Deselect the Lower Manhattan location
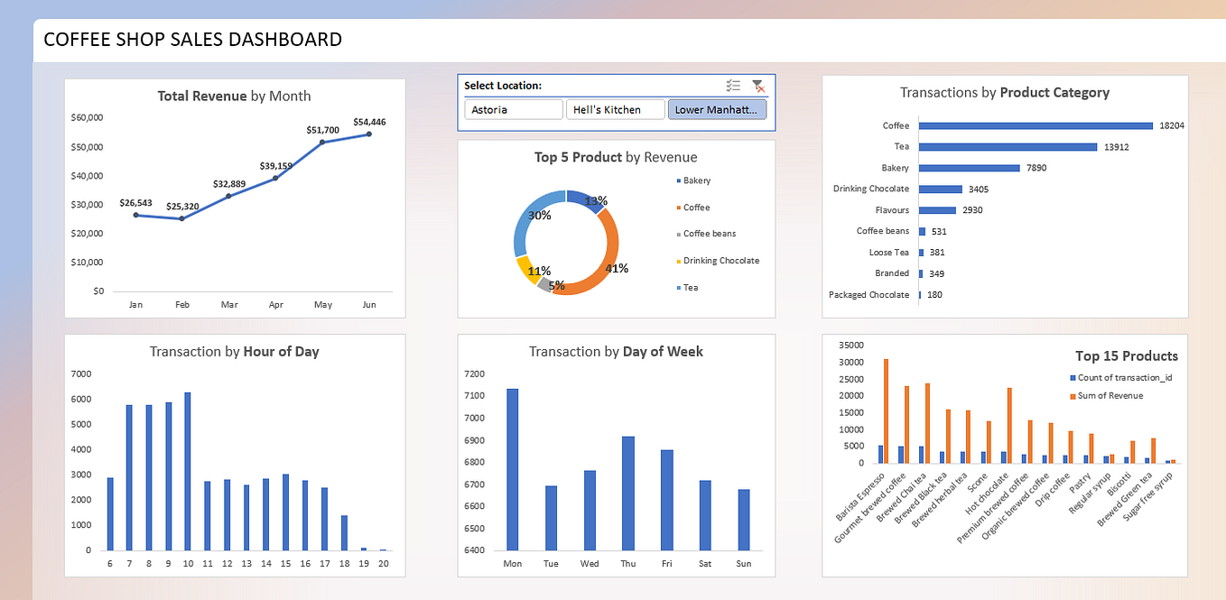Viewport: 1226px width, 600px height. [x=717, y=108]
